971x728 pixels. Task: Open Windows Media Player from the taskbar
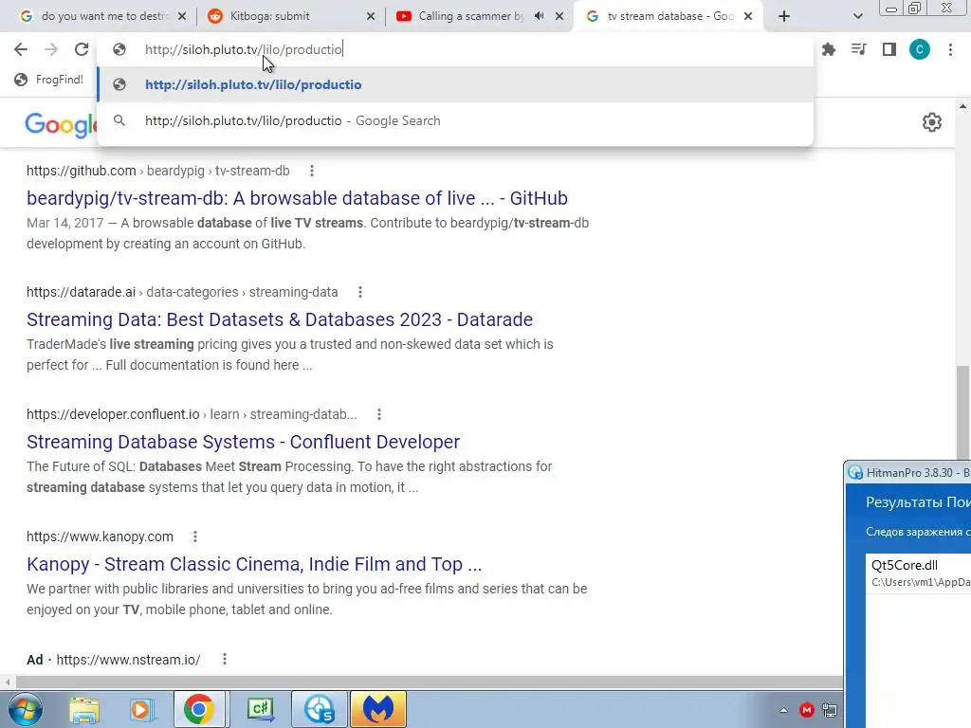click(141, 709)
